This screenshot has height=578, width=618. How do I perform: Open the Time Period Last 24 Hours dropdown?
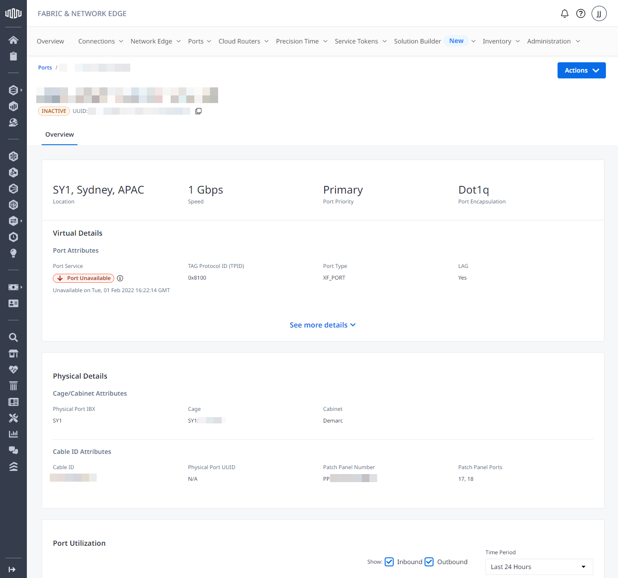[539, 567]
